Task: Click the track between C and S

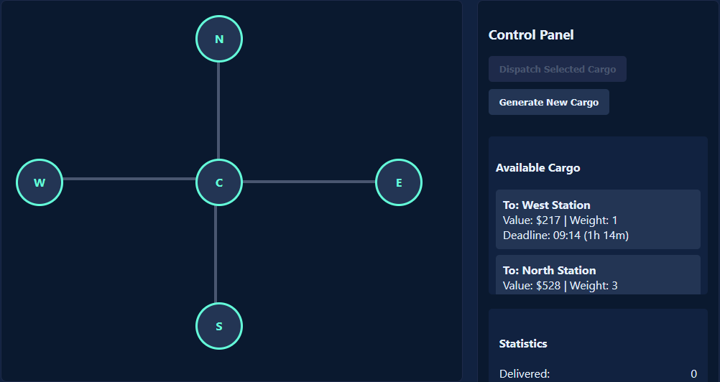Action: [216, 254]
